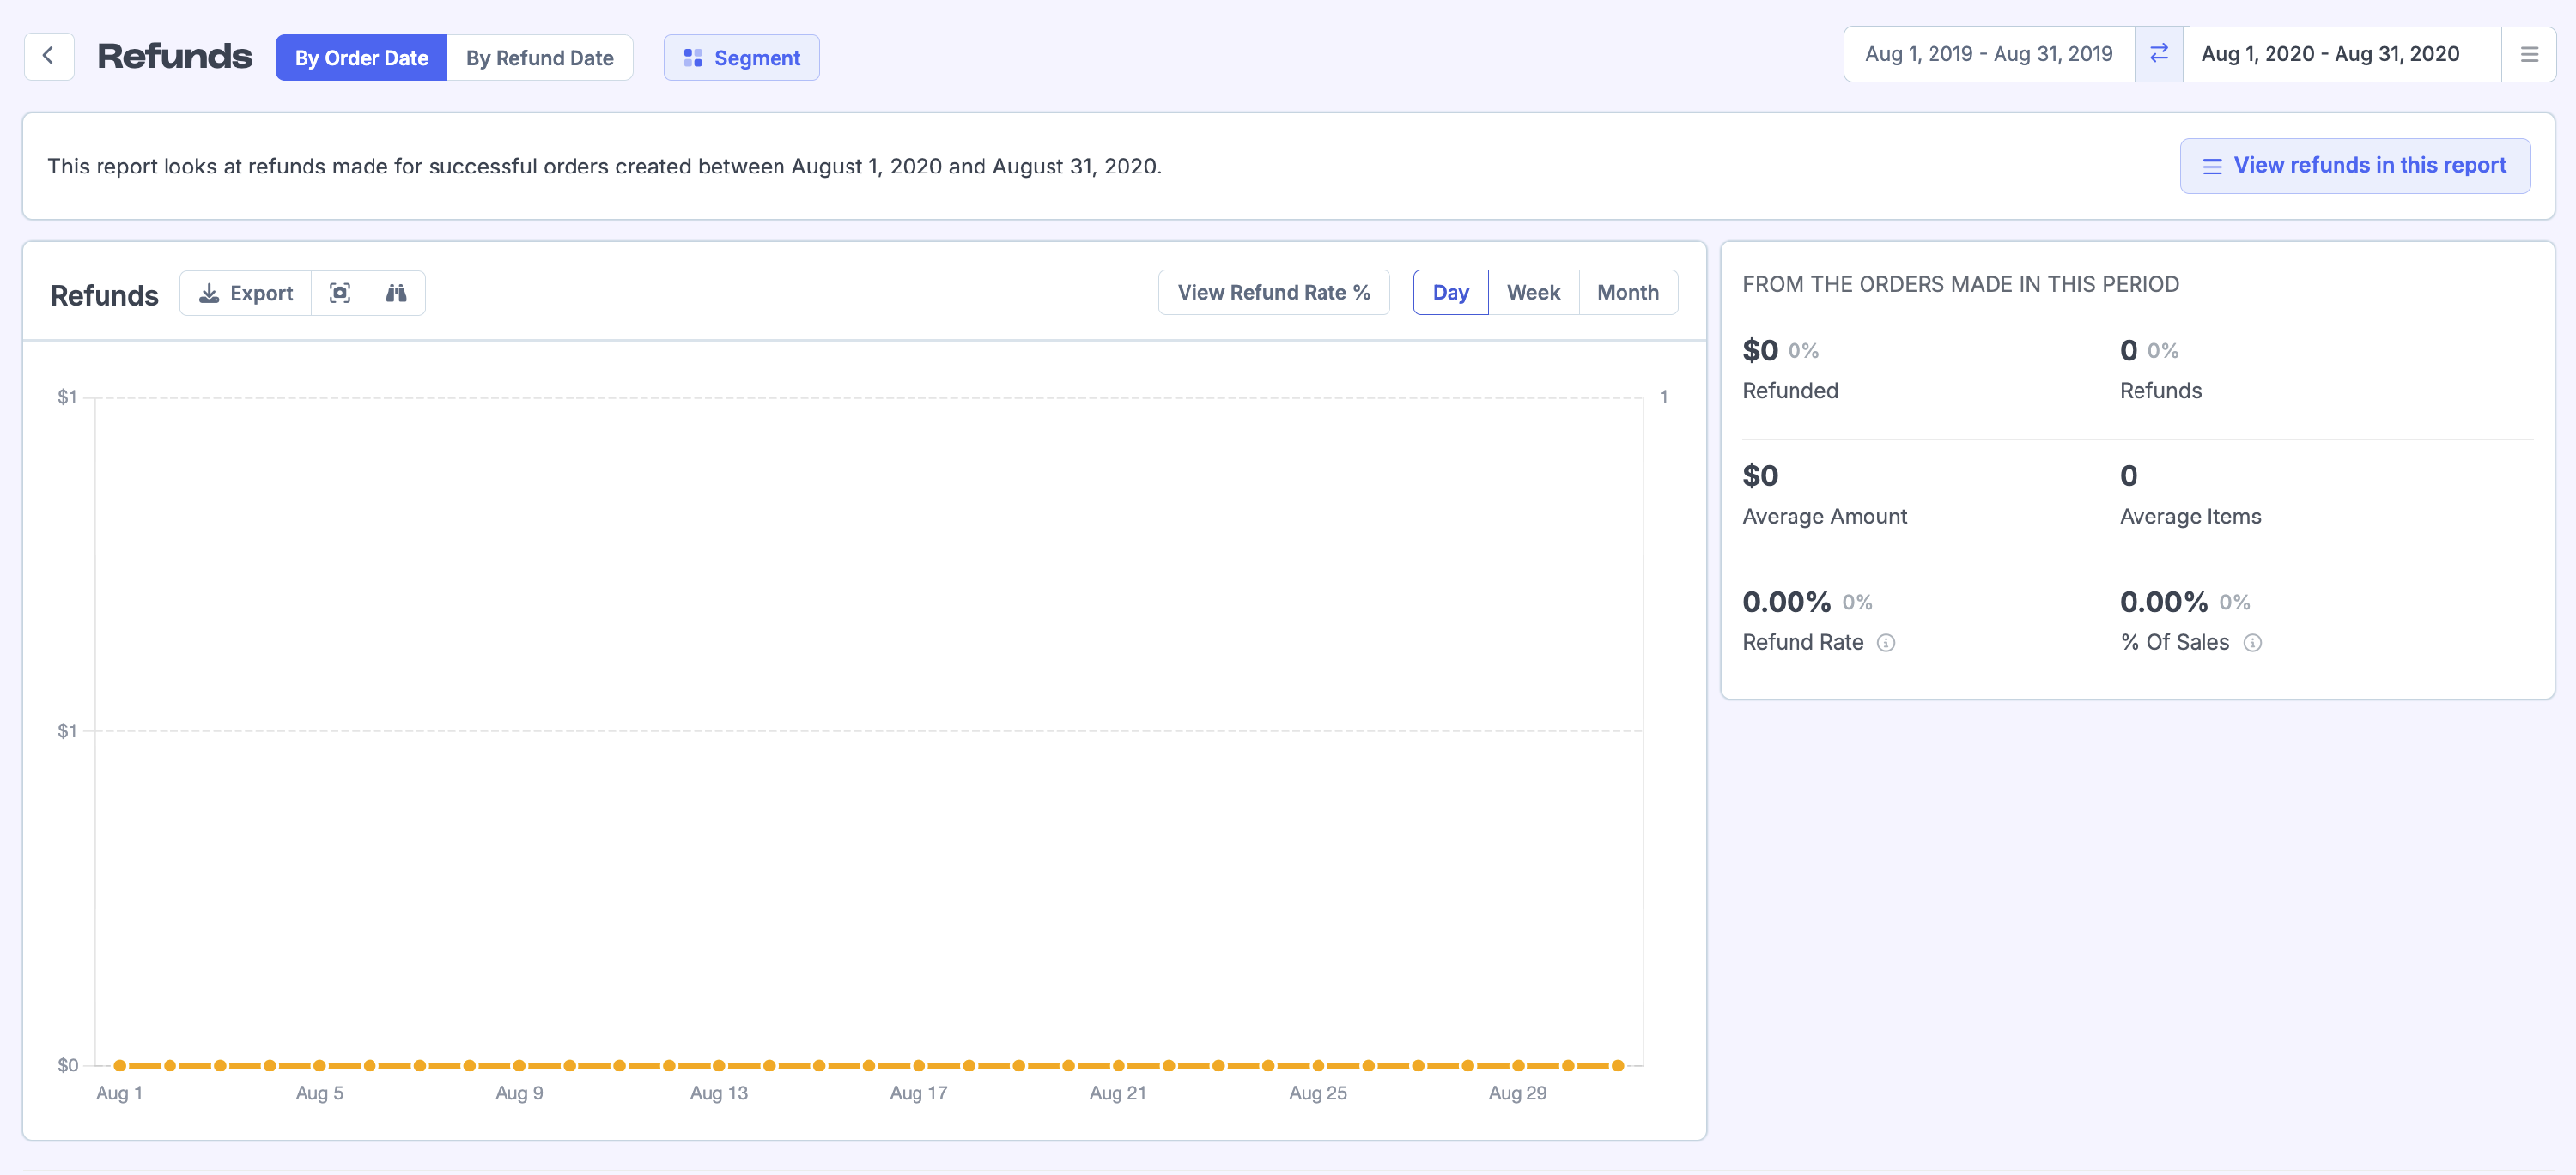This screenshot has height=1175, width=2576.
Task: Switch chart to Week view
Action: (1533, 292)
